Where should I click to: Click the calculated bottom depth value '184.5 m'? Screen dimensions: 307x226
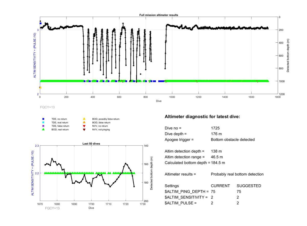click(218, 163)
